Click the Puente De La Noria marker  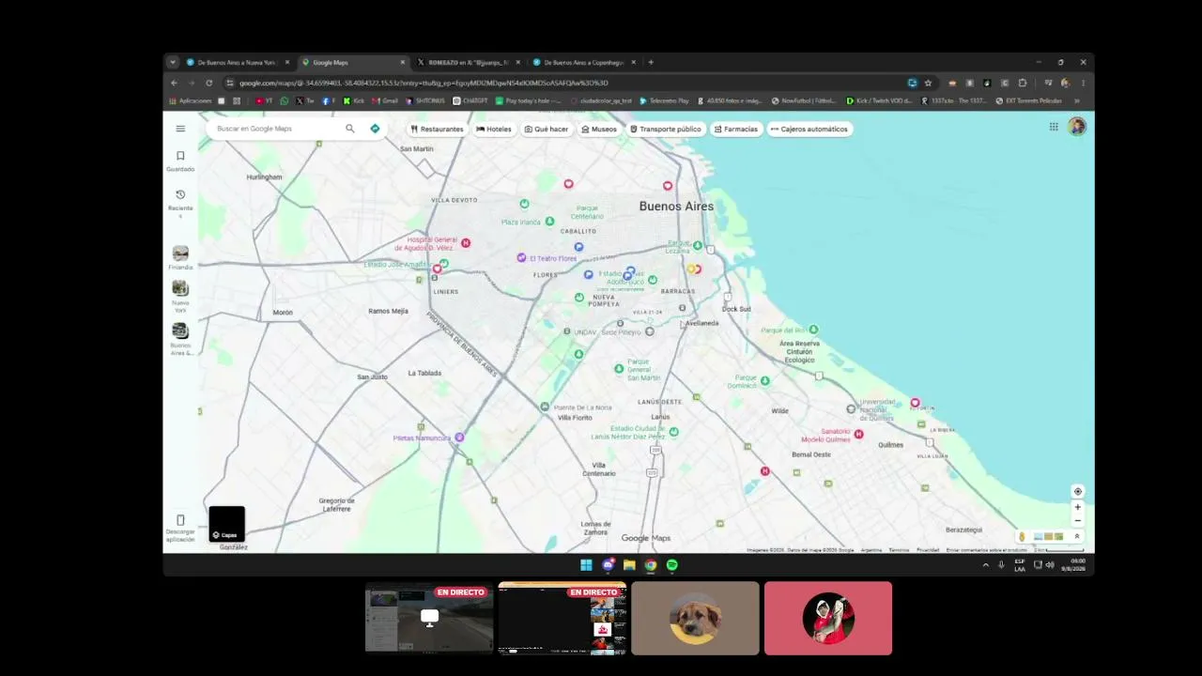(545, 407)
